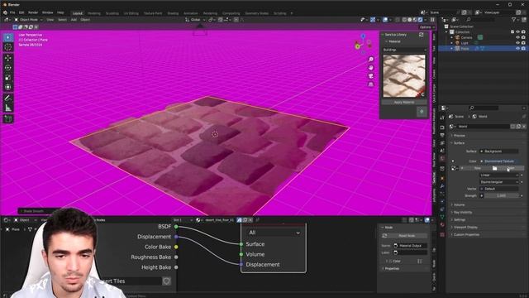Expand the Custom Properties panel
Viewport: 529px width, 298px height.
point(466,234)
